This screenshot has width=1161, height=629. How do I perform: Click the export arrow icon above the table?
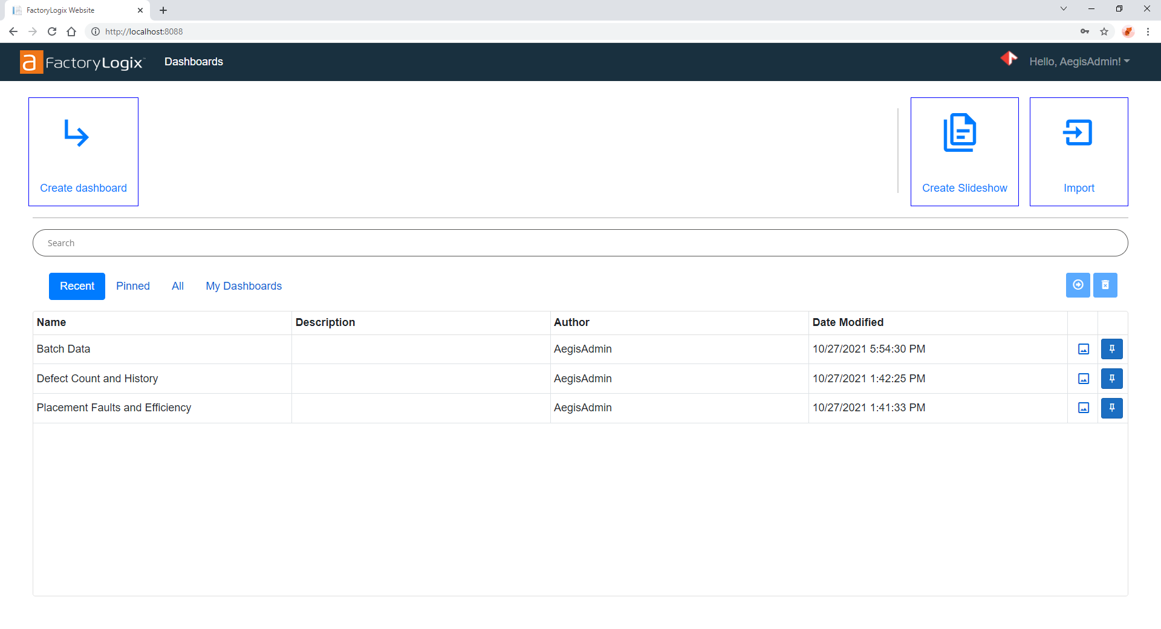click(1078, 285)
